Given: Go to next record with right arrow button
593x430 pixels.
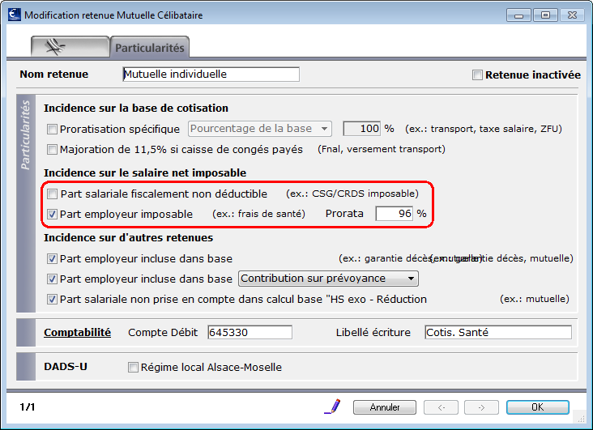Looking at the screenshot, I should click(481, 407).
